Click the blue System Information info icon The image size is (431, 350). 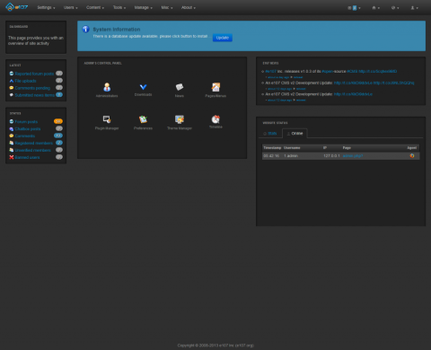86,29
